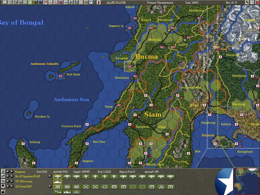Toggle the red and blue checkered squares icon
This screenshot has width=260, height=195.
[61, 3]
